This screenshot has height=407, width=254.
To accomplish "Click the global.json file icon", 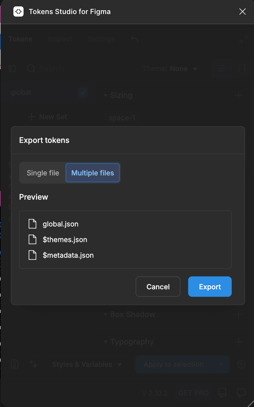I will point(32,224).
